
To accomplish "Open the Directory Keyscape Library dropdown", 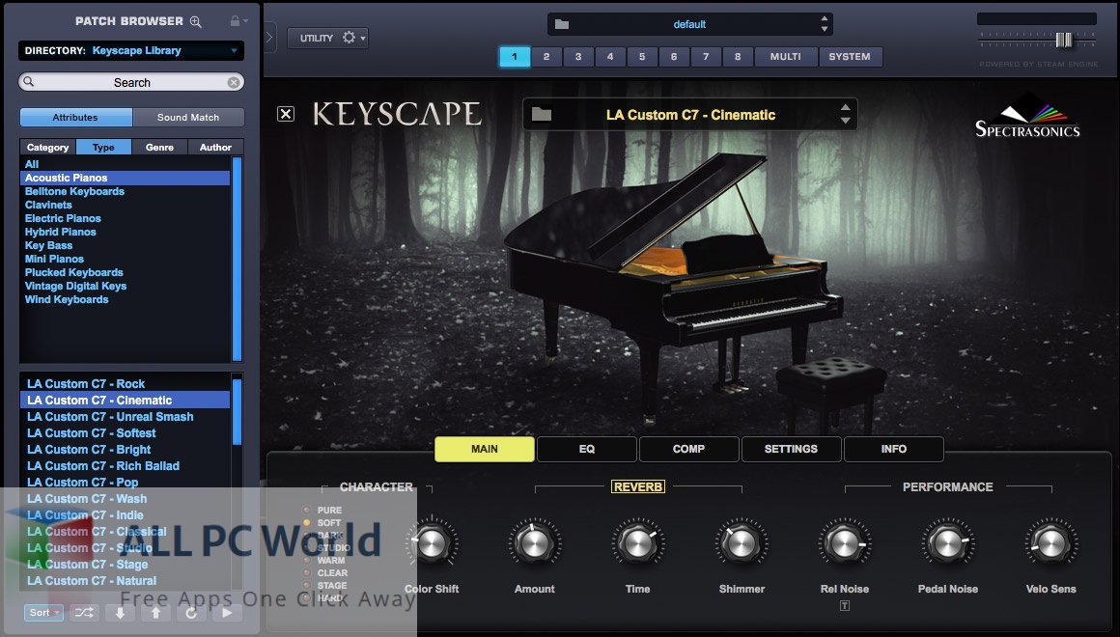I will tap(131, 51).
